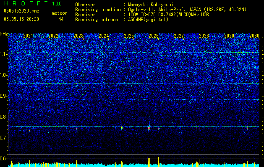
Task: Click the Receiving Location label
Action: (98, 10)
